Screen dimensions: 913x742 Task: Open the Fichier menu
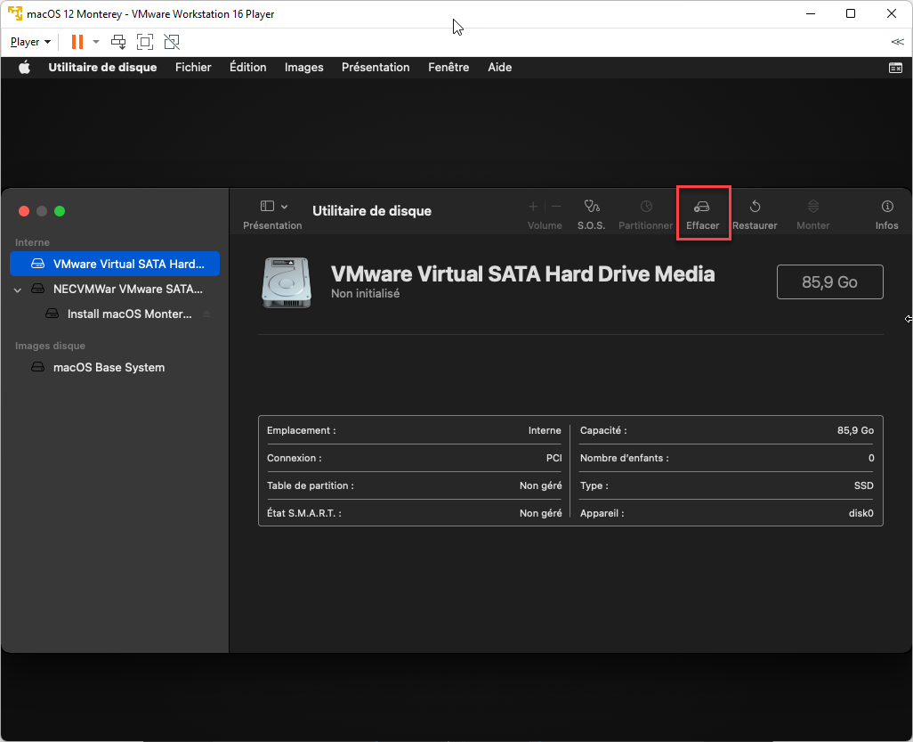193,68
